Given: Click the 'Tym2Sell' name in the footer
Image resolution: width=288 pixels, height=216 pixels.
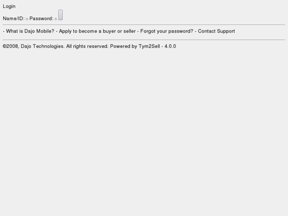Looking at the screenshot, I should [x=149, y=46].
